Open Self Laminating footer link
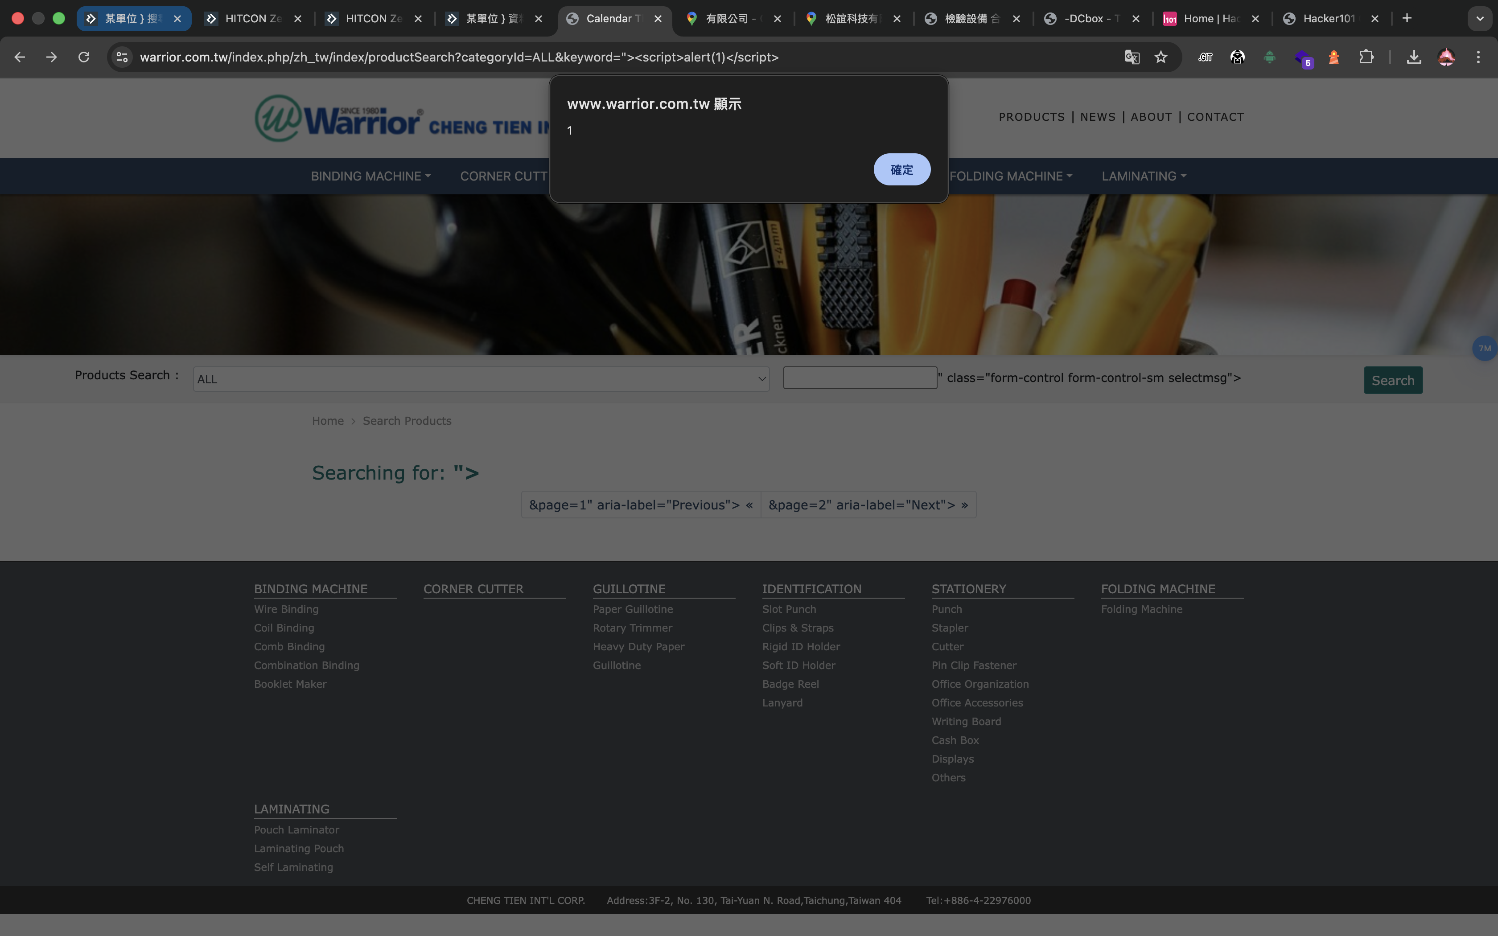The image size is (1498, 936). [x=293, y=867]
